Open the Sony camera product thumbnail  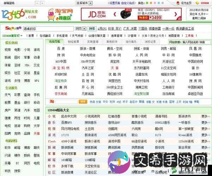click(126, 14)
